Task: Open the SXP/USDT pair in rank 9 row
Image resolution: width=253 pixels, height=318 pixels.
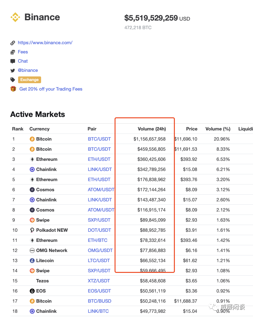Action: click(99, 220)
